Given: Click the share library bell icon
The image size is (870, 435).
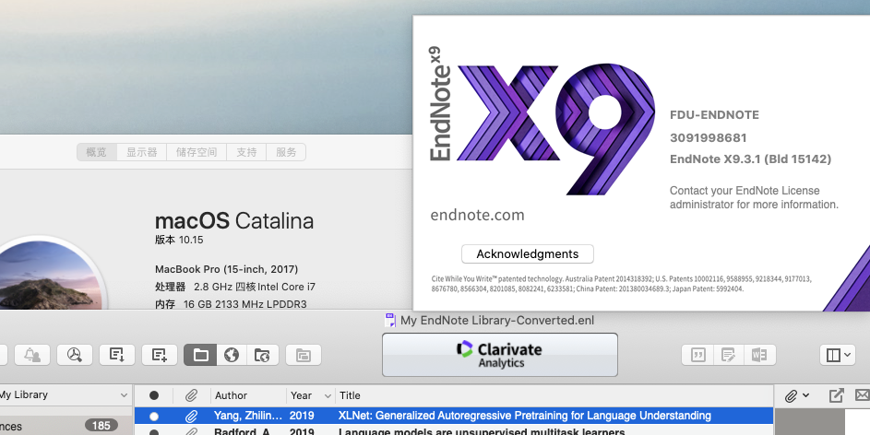Looking at the screenshot, I should pyautogui.click(x=32, y=355).
